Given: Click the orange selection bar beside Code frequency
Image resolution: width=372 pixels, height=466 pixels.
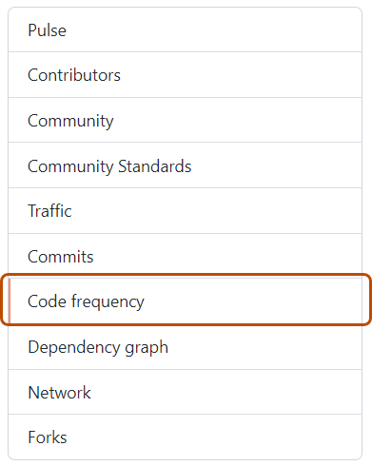Looking at the screenshot, I should (x=10, y=301).
